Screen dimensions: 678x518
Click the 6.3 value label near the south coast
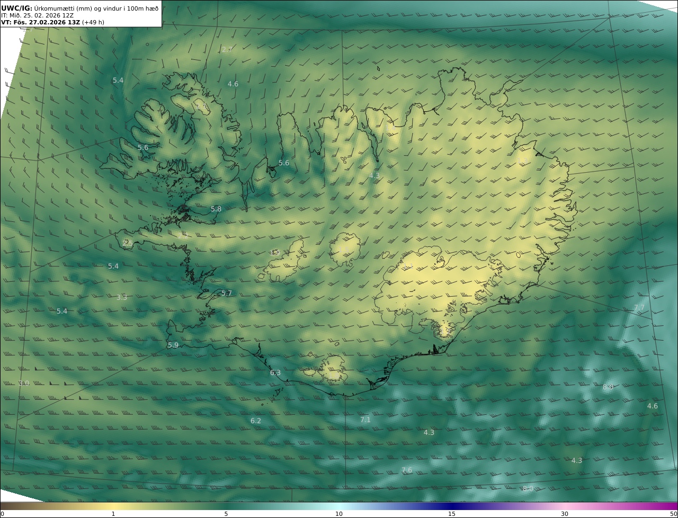[x=275, y=372]
